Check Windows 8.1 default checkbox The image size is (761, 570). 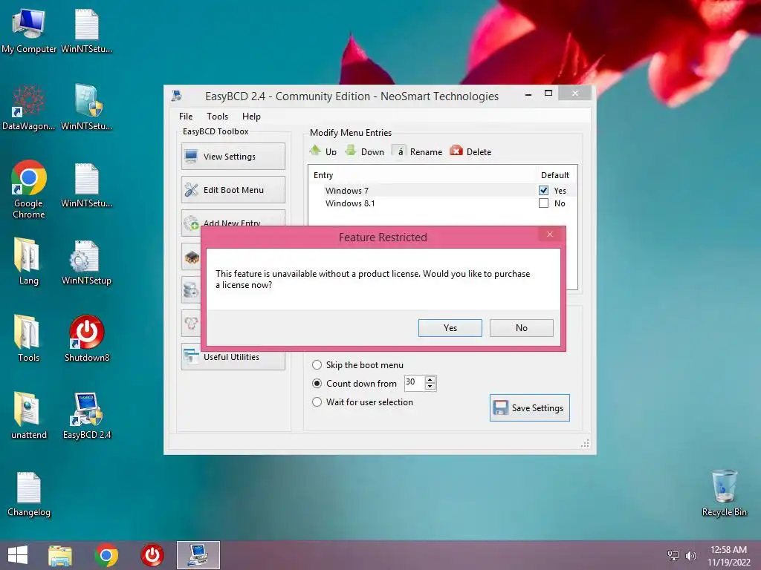coord(543,203)
